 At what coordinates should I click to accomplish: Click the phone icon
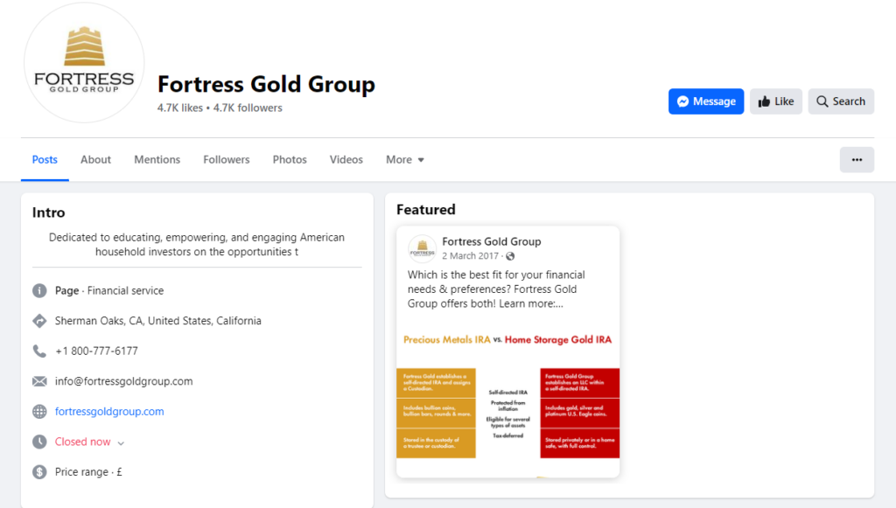pyautogui.click(x=39, y=351)
